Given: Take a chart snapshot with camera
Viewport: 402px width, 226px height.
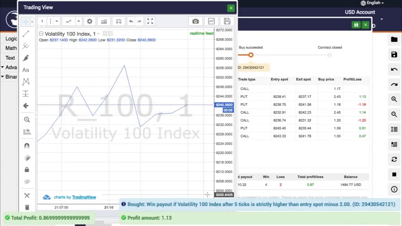Looking at the screenshot, I should click(196, 21).
